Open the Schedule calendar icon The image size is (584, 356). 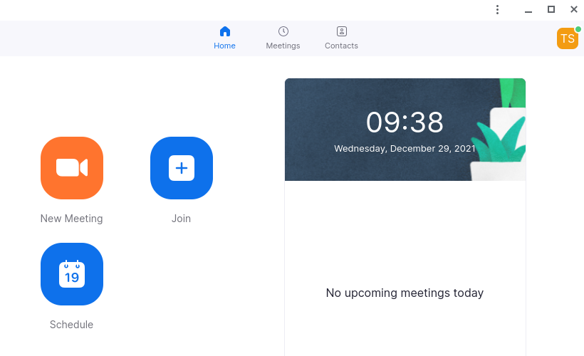72,274
